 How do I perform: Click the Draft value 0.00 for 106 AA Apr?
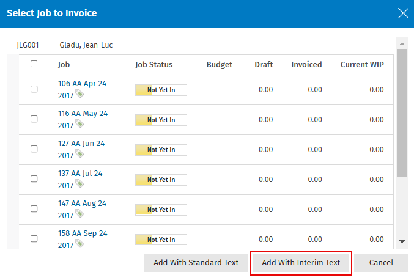tap(265, 90)
